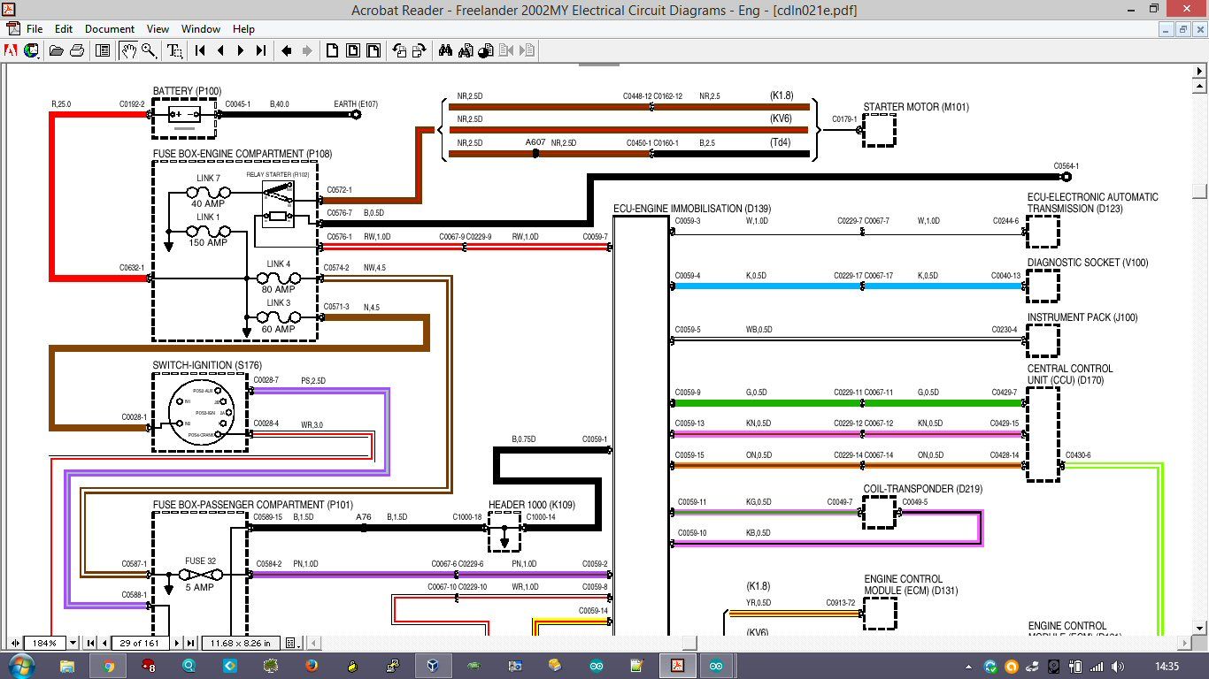Click the volume speaker tray icon
Image resolution: width=1209 pixels, height=679 pixels.
click(1119, 666)
